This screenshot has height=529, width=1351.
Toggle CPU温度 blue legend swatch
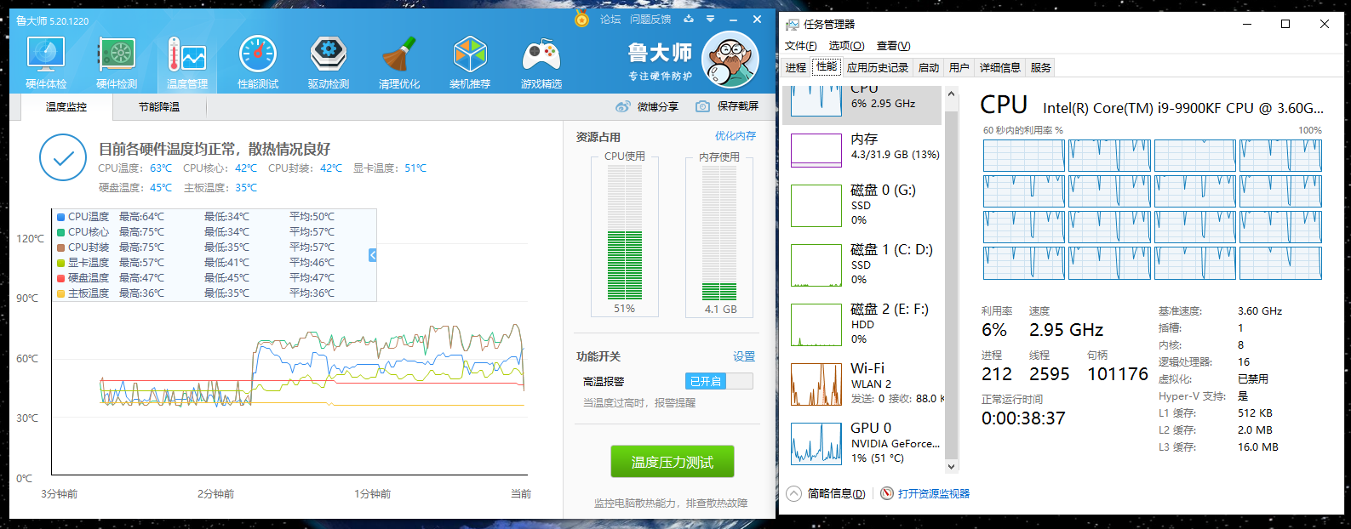60,217
